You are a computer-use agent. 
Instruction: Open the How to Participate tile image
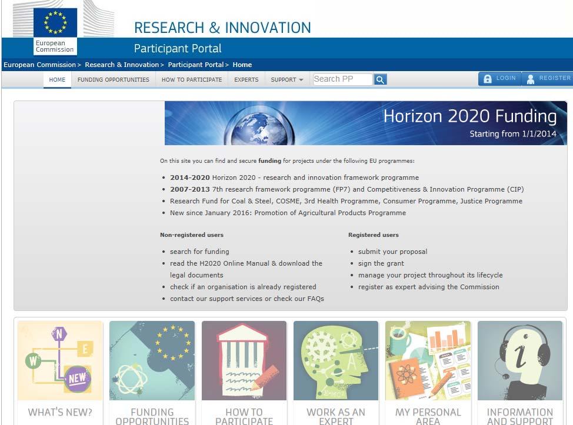coord(244,360)
